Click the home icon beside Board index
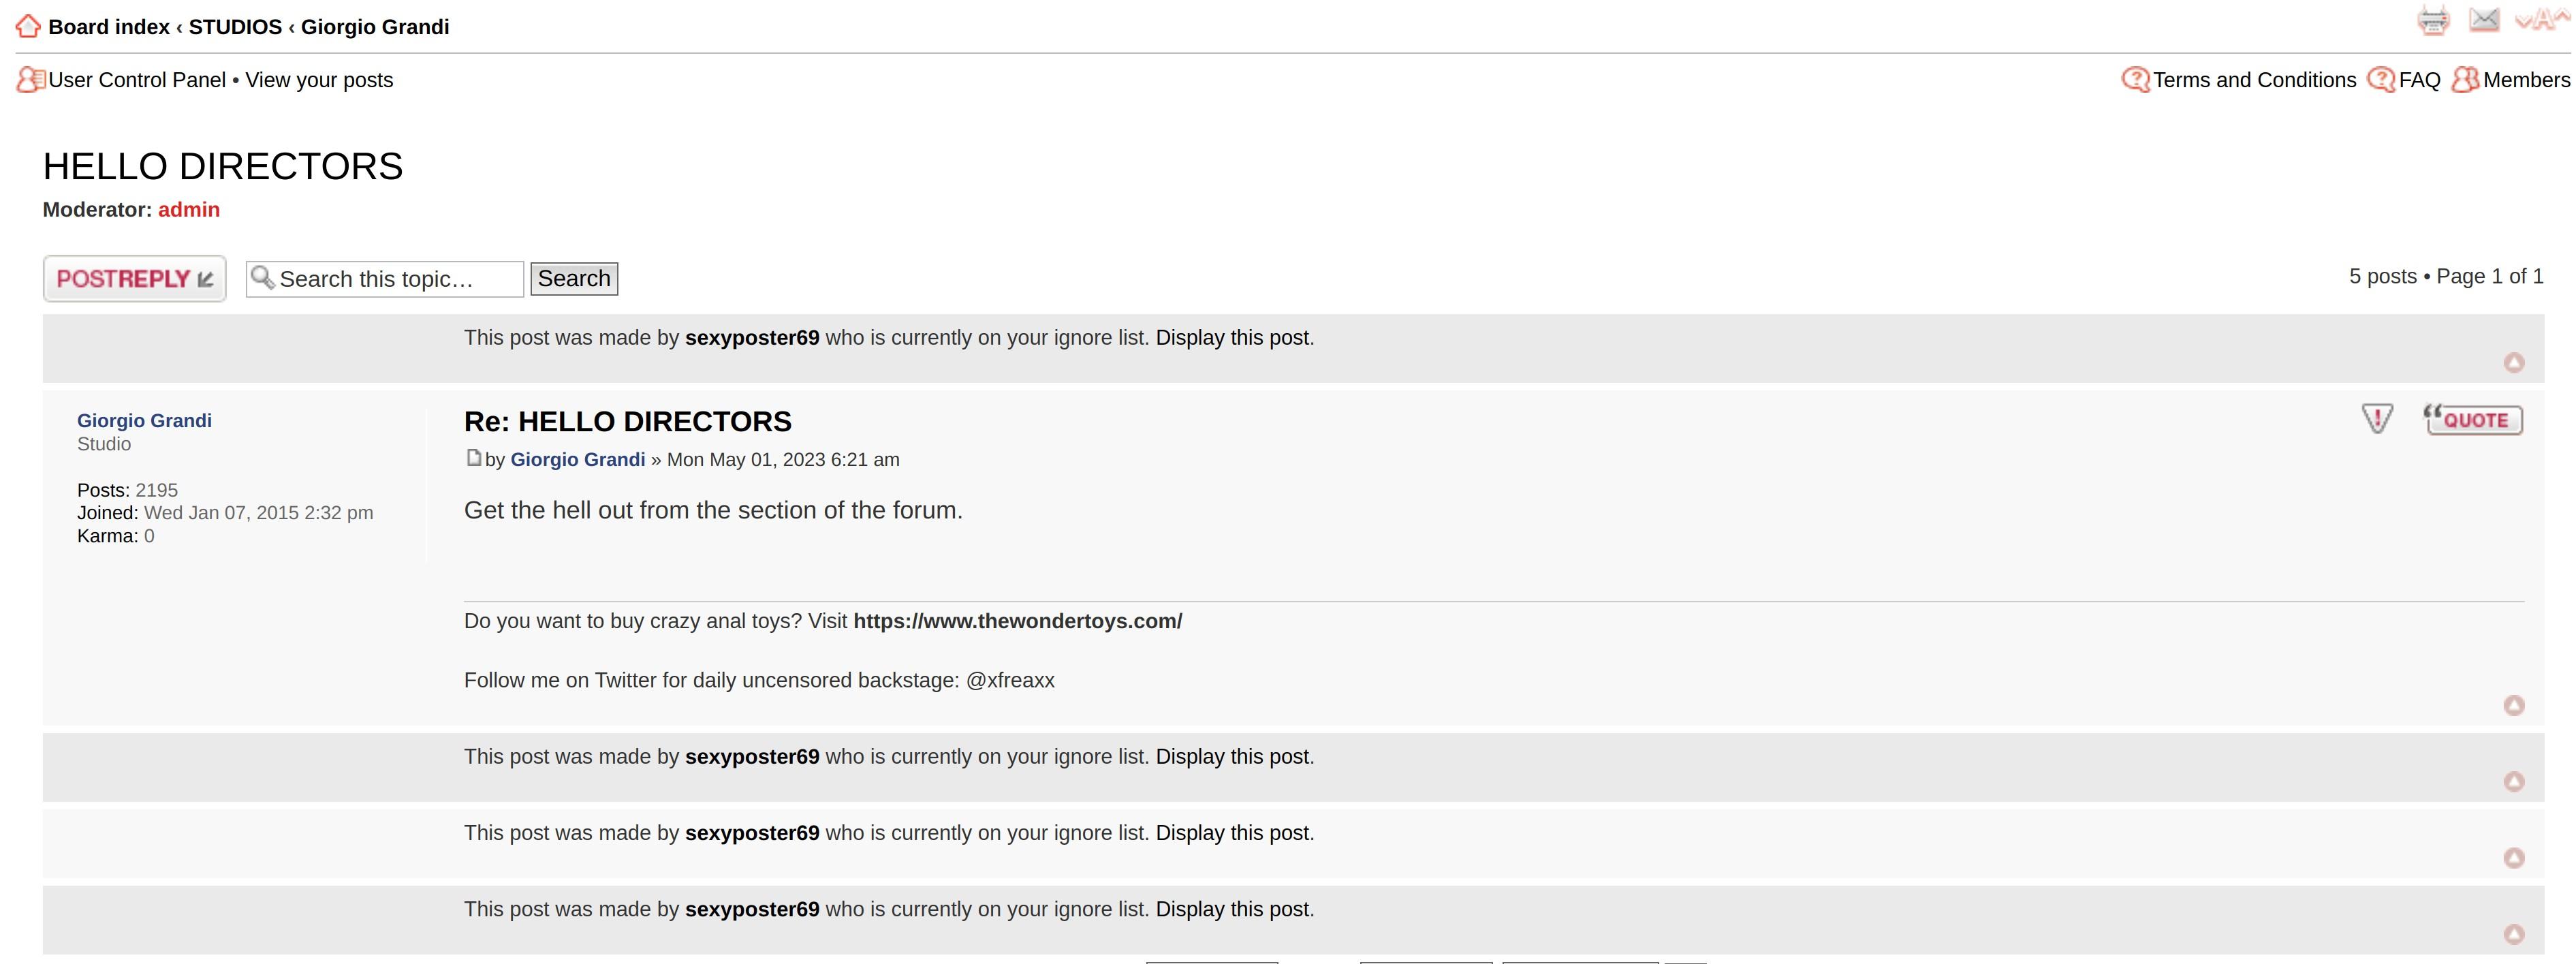 [28, 27]
